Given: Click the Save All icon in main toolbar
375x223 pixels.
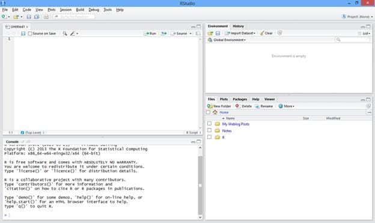Looking at the screenshot, I should coord(37,17).
